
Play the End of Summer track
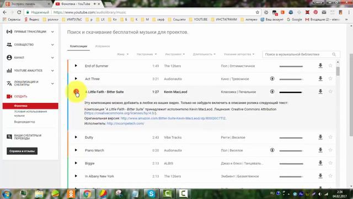point(76,66)
